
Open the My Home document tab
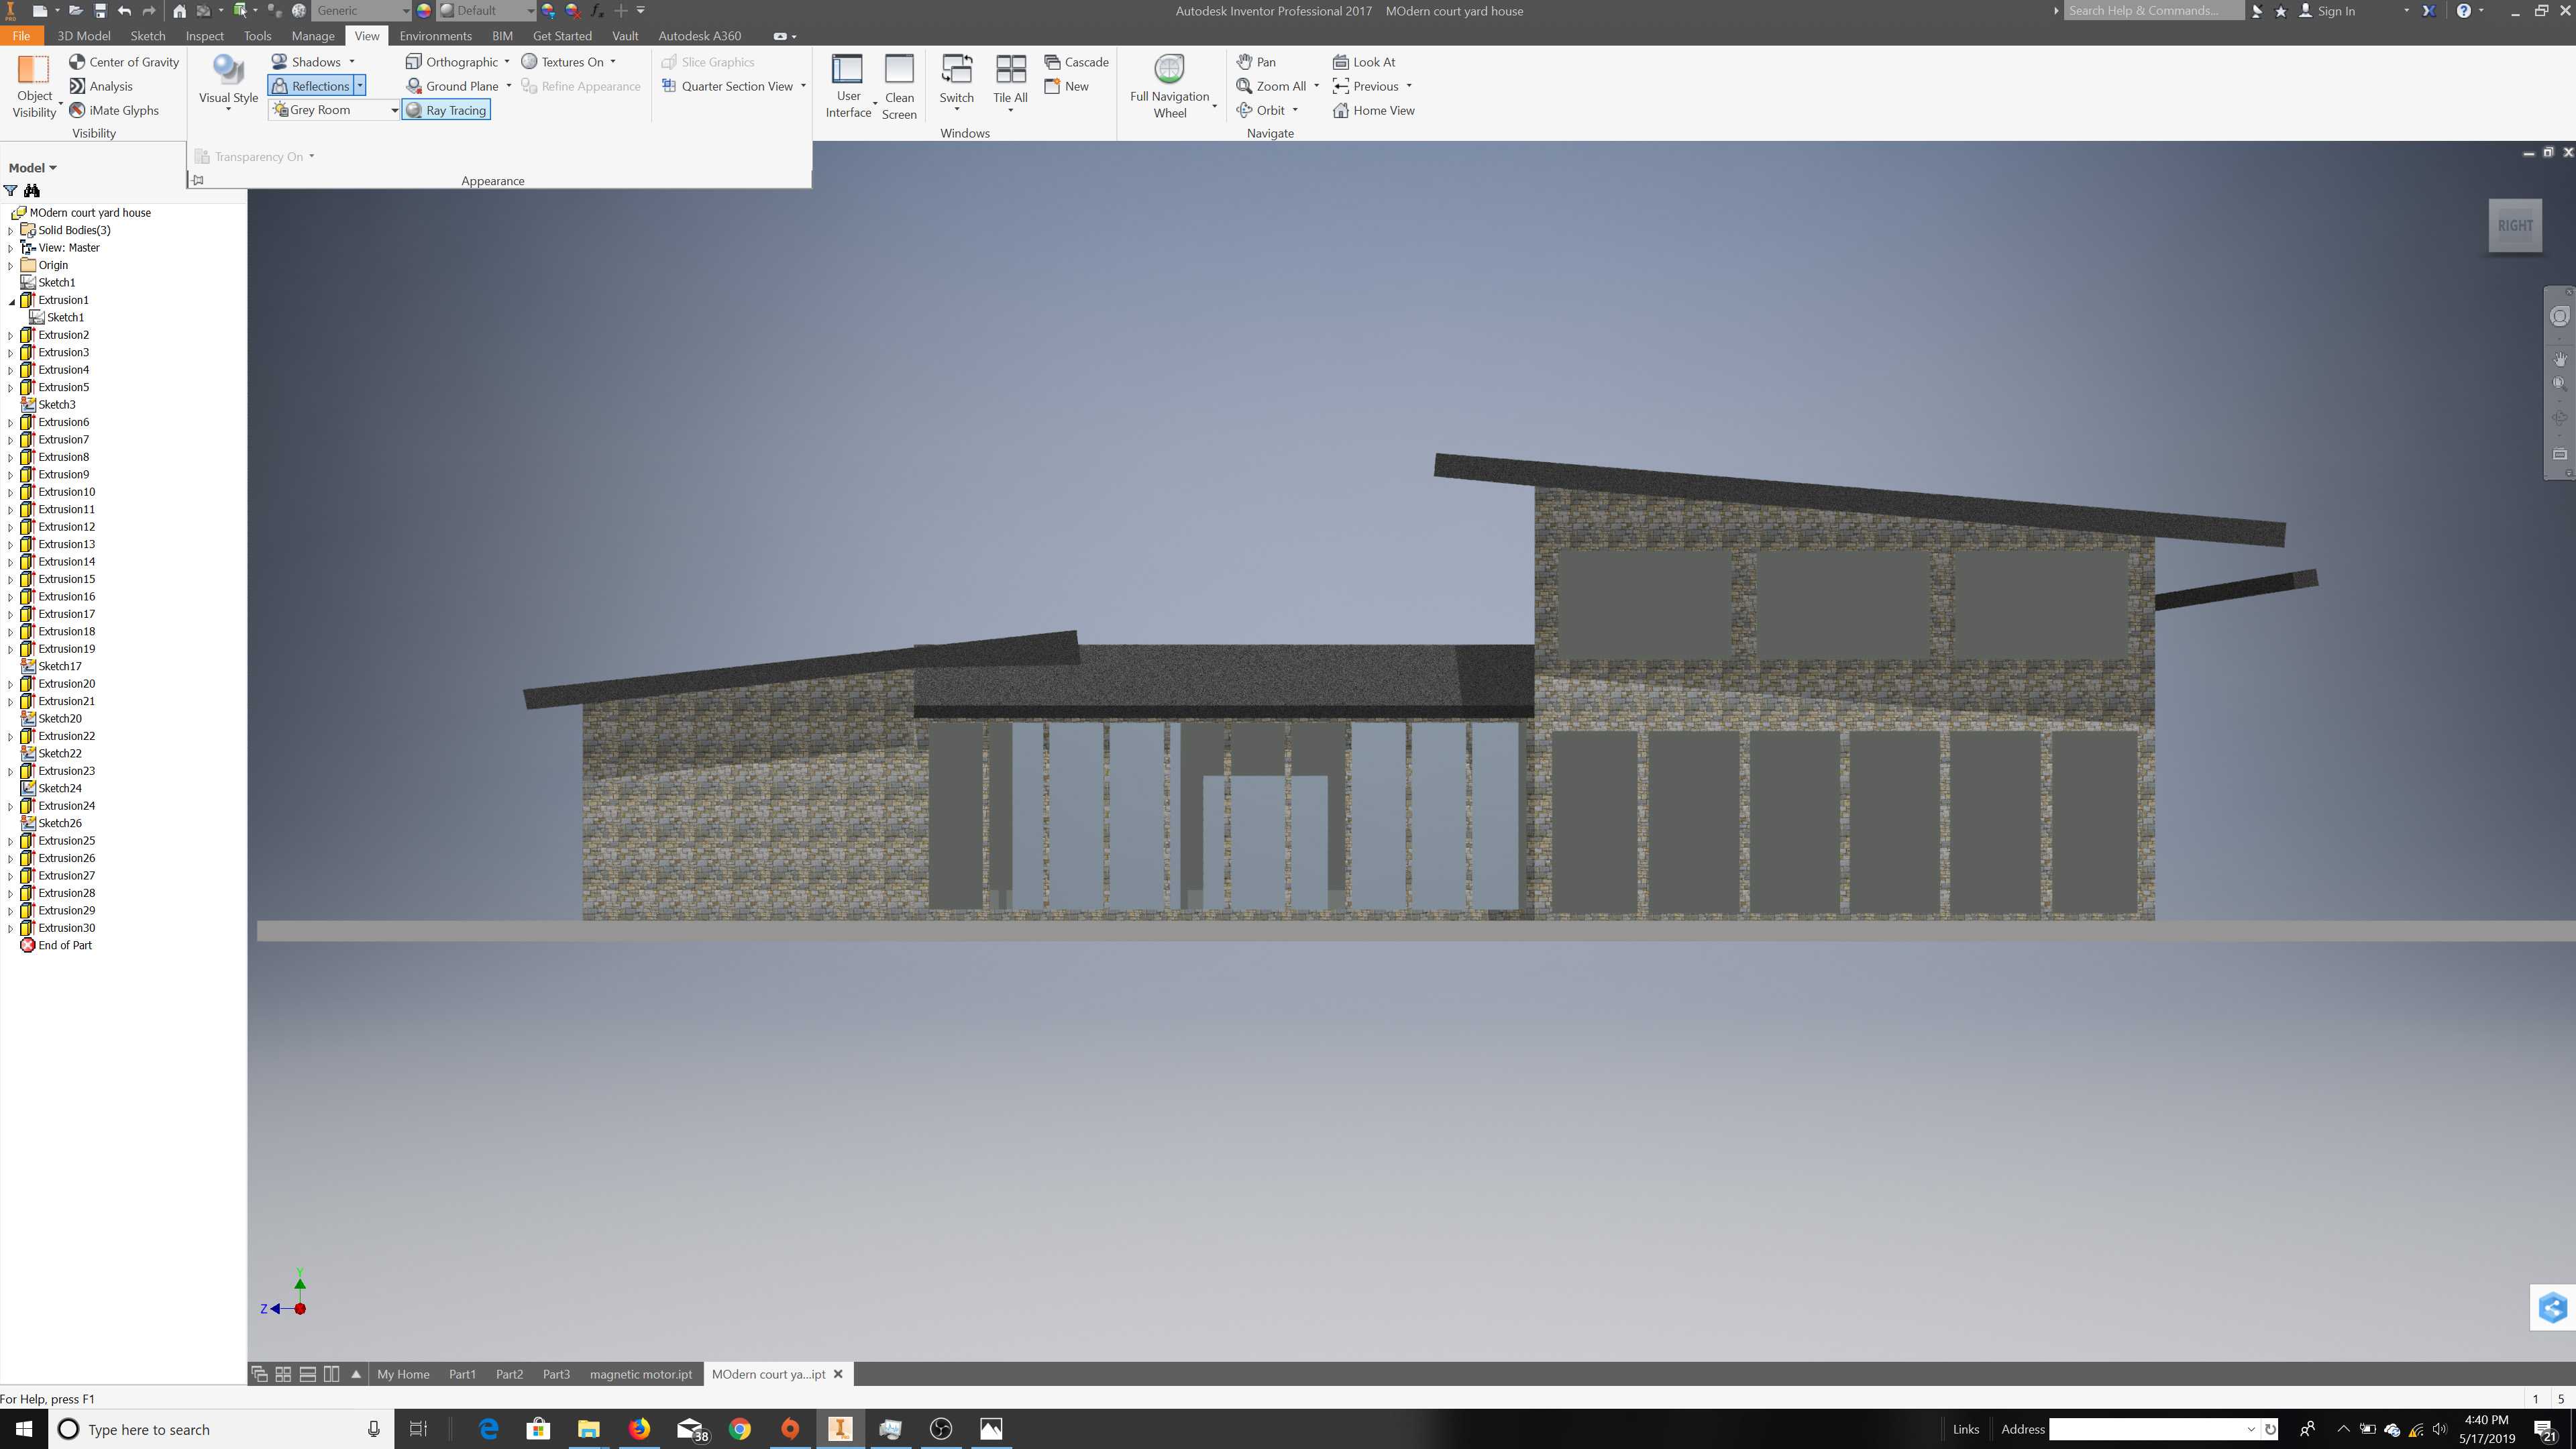coord(403,1374)
